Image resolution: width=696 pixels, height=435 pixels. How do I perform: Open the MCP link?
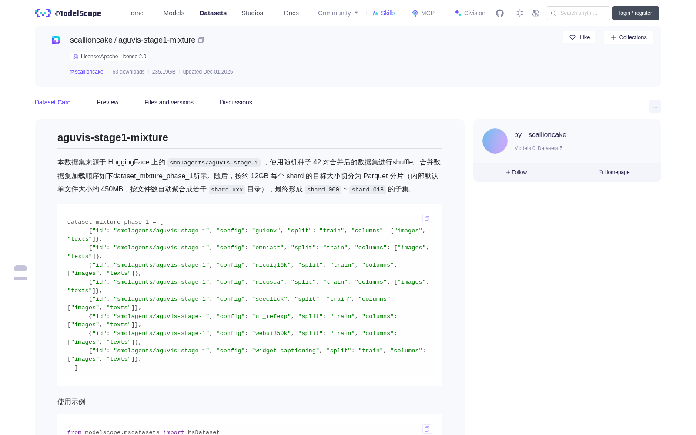point(423,13)
